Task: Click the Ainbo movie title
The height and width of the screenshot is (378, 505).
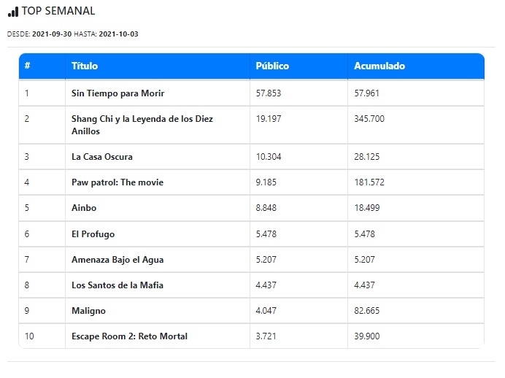Action: point(84,208)
